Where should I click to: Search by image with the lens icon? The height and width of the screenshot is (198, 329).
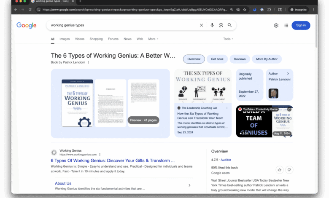click(x=221, y=25)
